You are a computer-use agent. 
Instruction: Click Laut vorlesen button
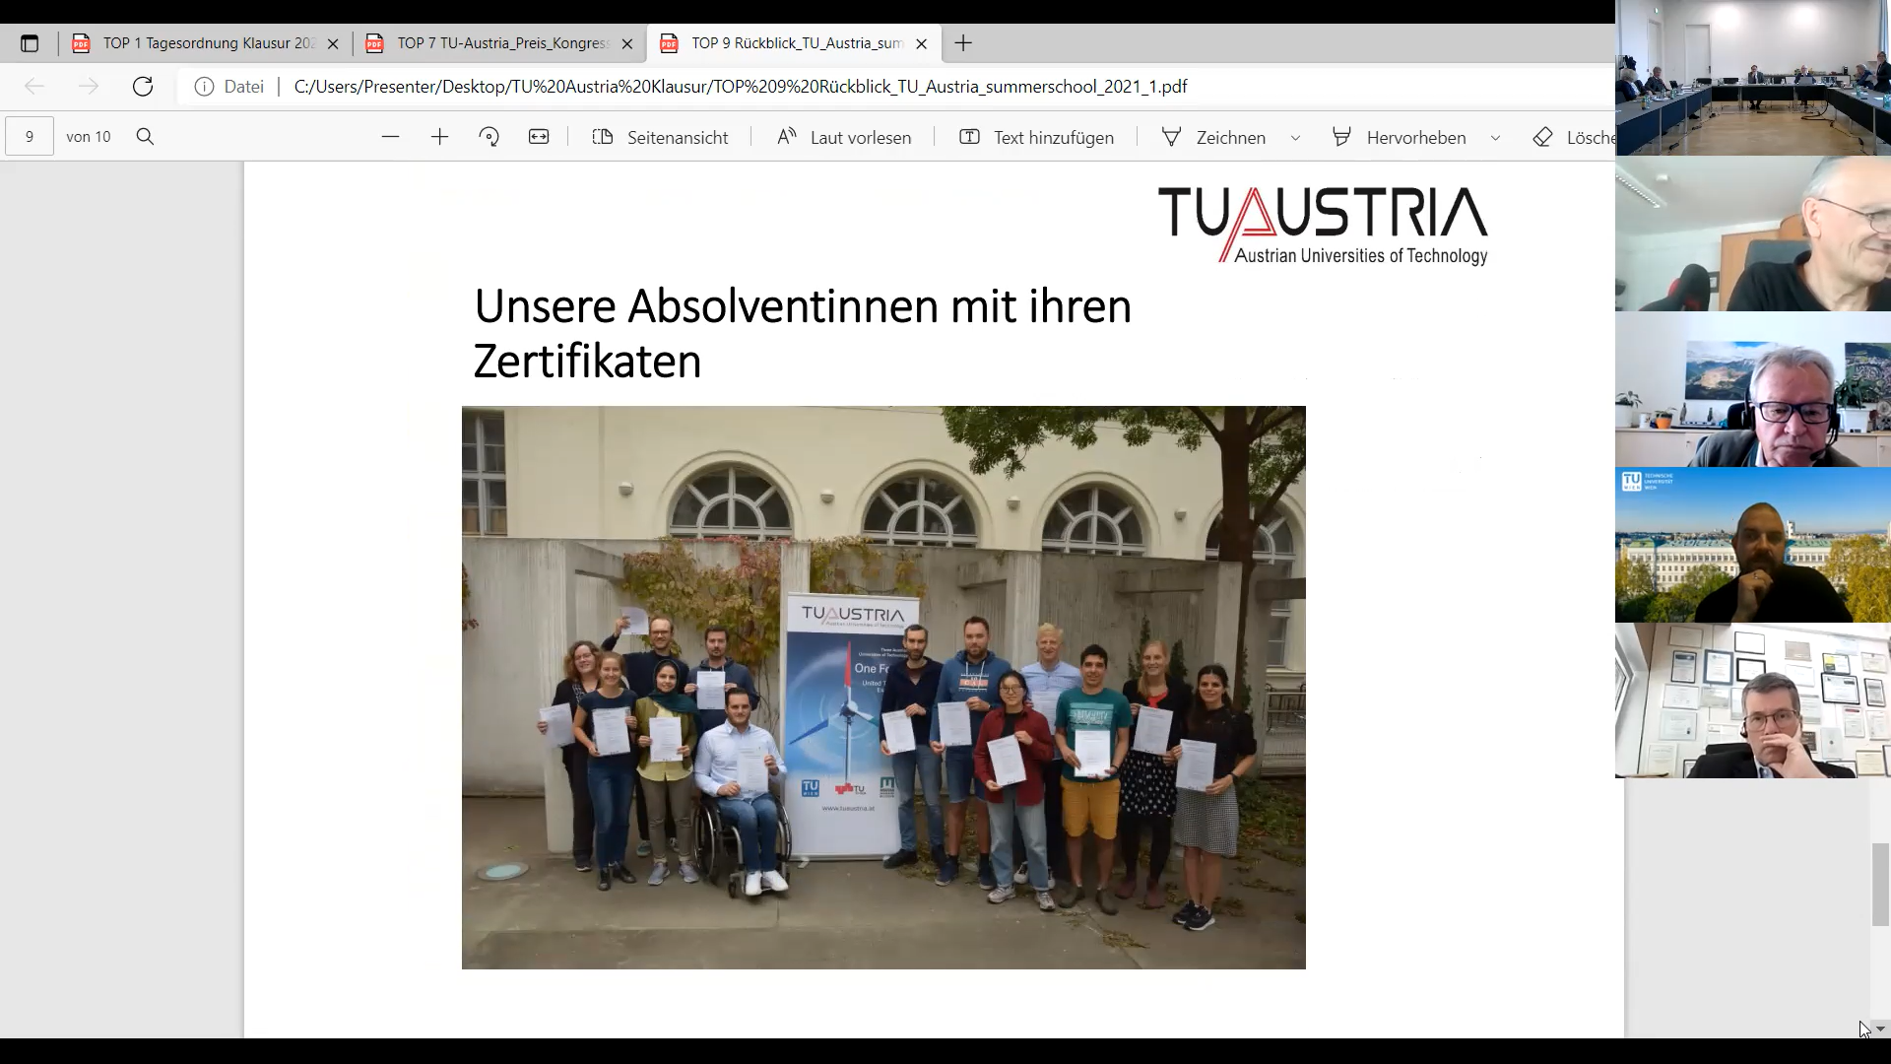pyautogui.click(x=844, y=138)
